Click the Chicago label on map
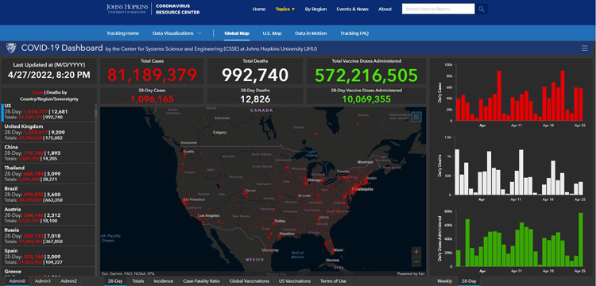 pyautogui.click(x=314, y=180)
